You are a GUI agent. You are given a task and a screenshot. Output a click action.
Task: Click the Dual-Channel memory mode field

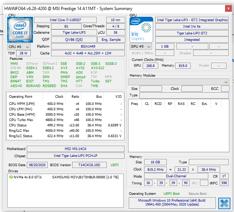[176, 176]
